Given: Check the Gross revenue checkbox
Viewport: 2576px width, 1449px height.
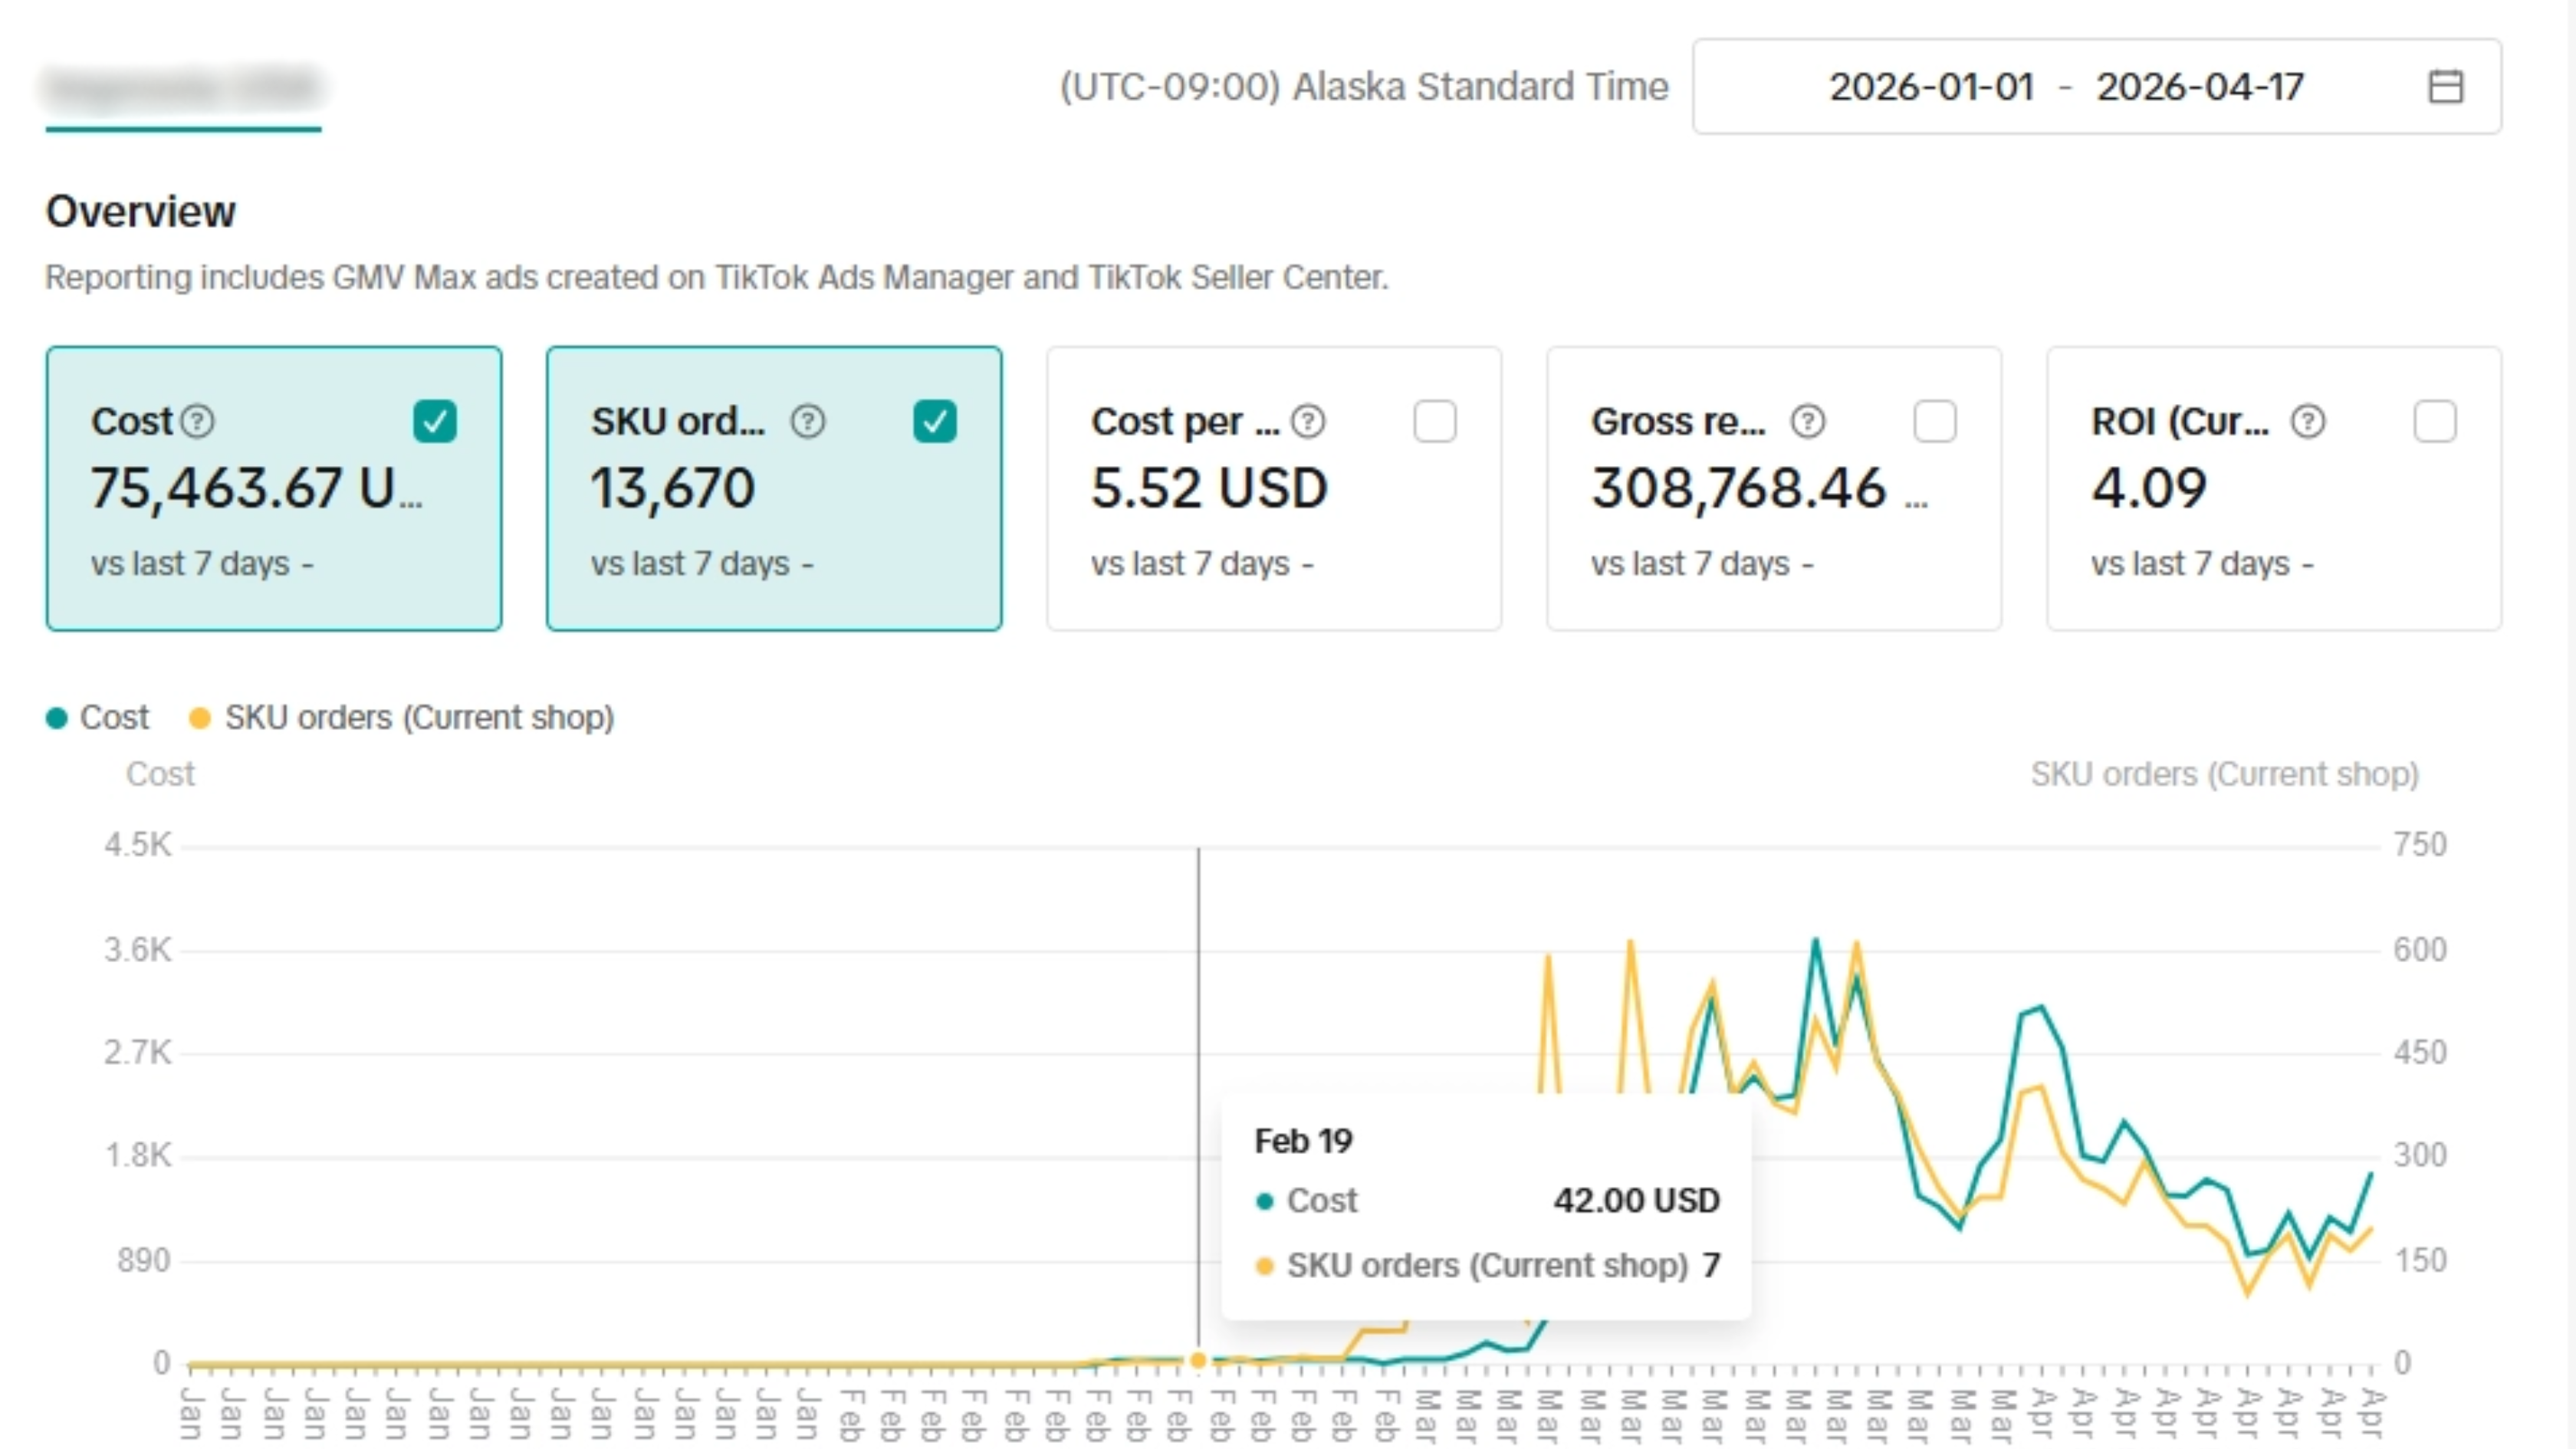Looking at the screenshot, I should [x=1935, y=421].
